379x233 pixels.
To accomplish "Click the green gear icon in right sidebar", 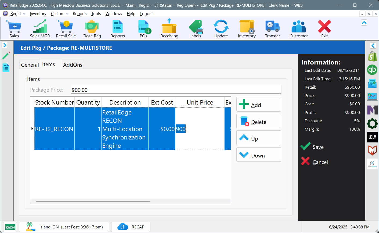I will click(372, 124).
